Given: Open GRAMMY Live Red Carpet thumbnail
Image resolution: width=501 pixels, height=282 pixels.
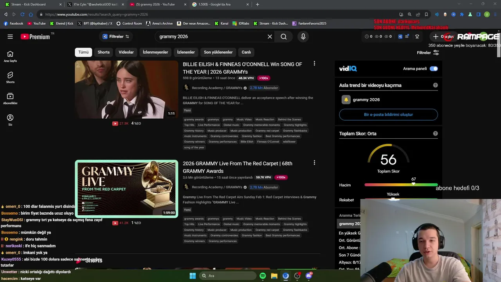Looking at the screenshot, I should point(126,189).
